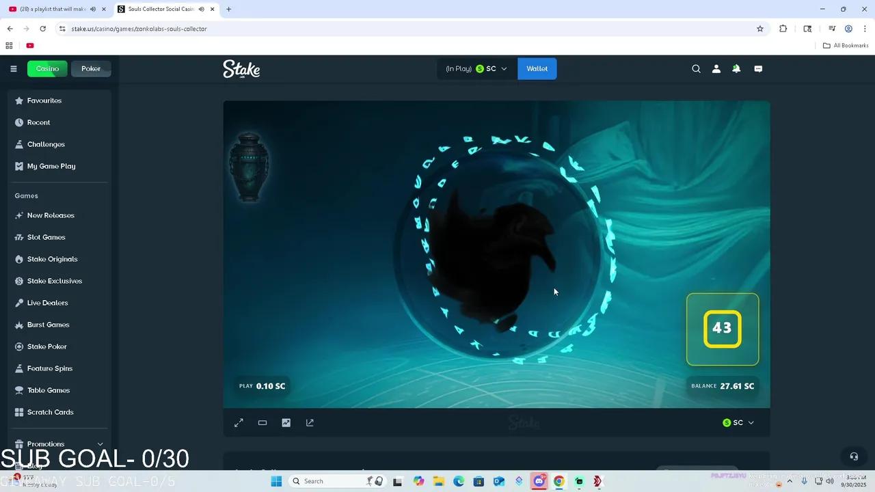Click the blue Wallet button

coord(537,69)
